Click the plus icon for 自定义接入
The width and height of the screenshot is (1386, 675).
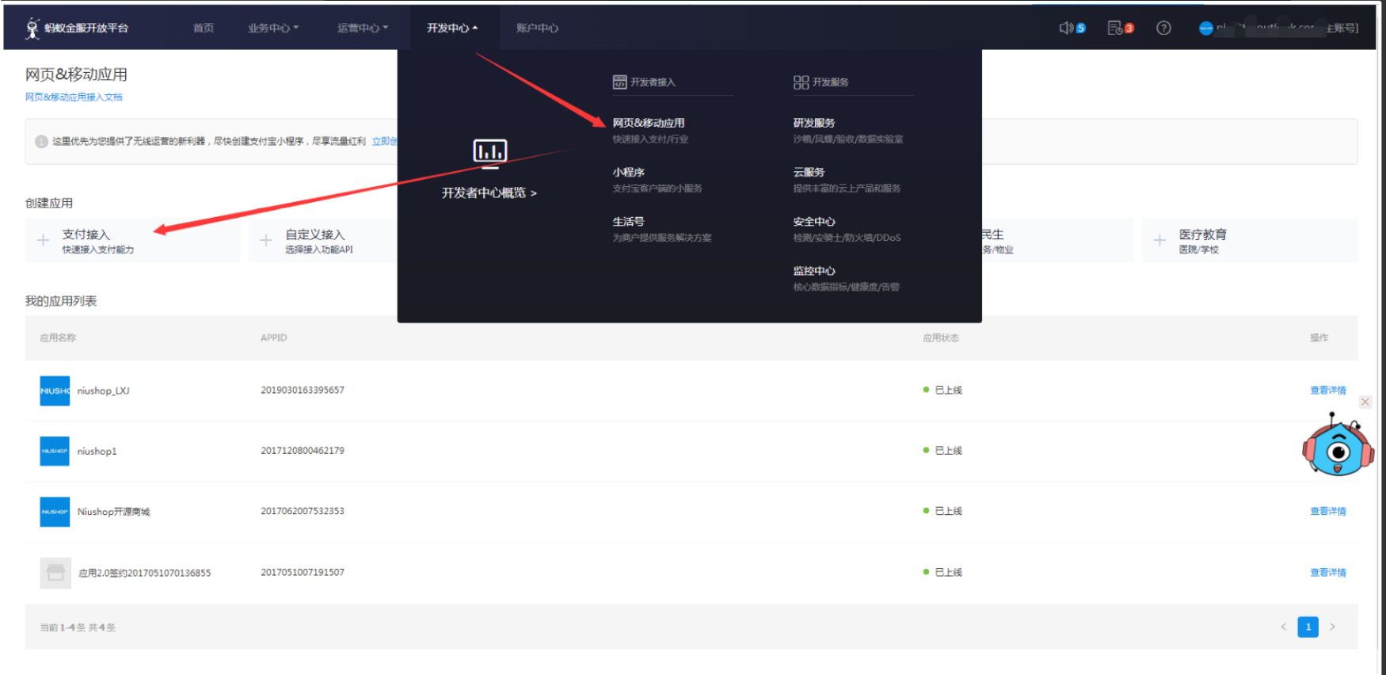pyautogui.click(x=266, y=240)
